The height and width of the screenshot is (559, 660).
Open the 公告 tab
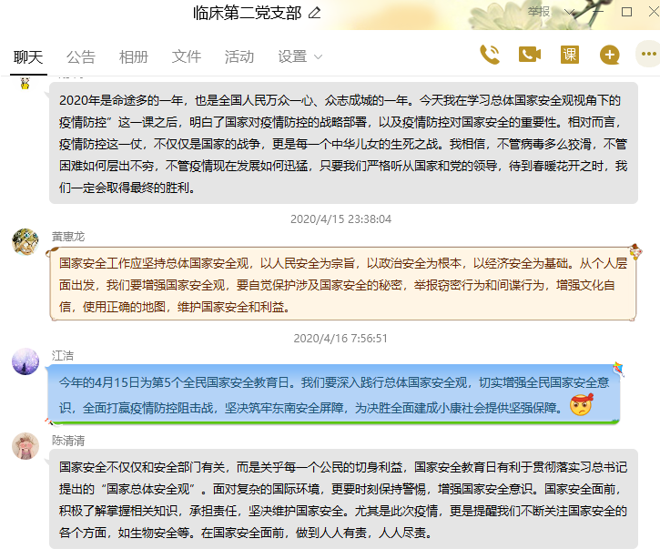coord(81,56)
